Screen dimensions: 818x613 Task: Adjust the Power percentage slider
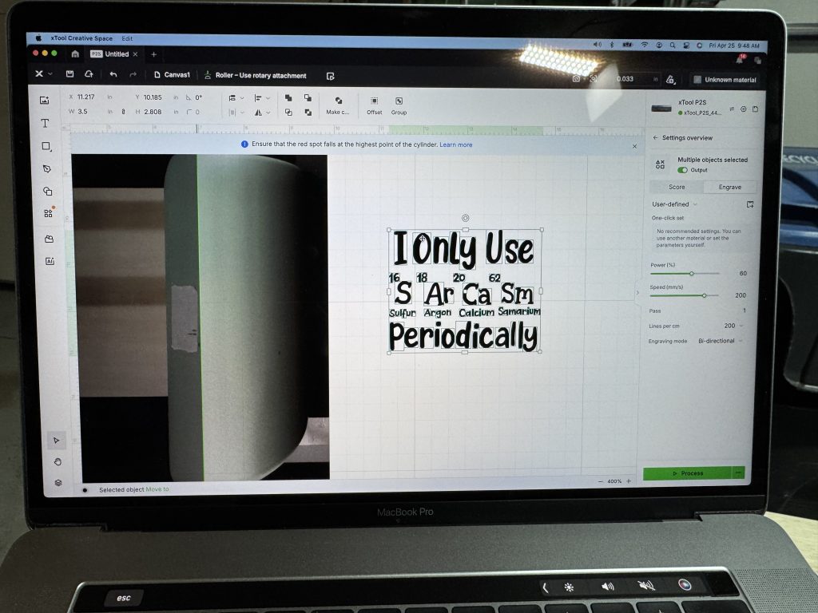(691, 274)
